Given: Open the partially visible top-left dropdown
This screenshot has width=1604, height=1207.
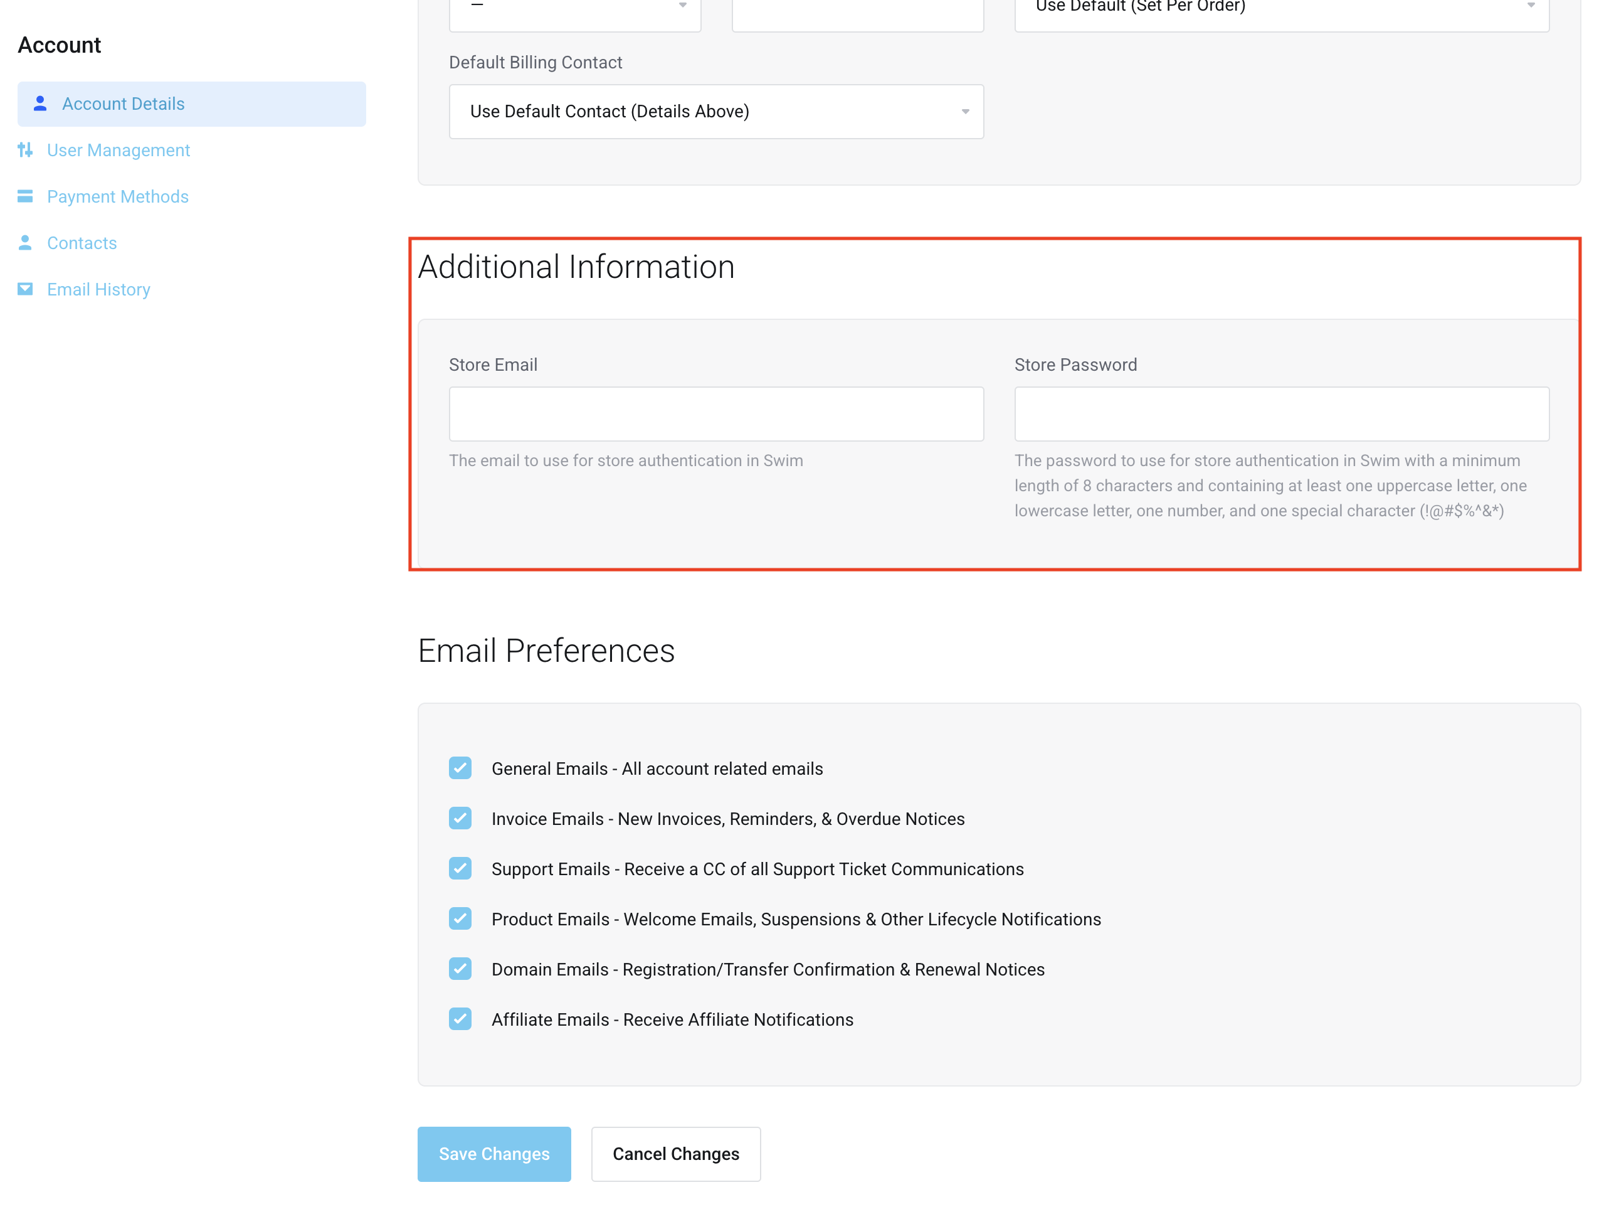Looking at the screenshot, I should point(574,9).
